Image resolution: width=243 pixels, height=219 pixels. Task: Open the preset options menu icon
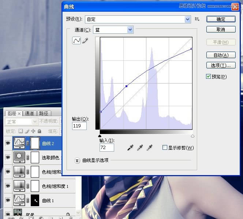point(197,19)
